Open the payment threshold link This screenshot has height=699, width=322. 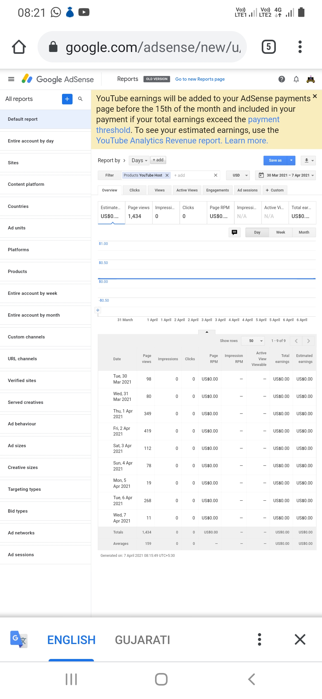pos(188,125)
